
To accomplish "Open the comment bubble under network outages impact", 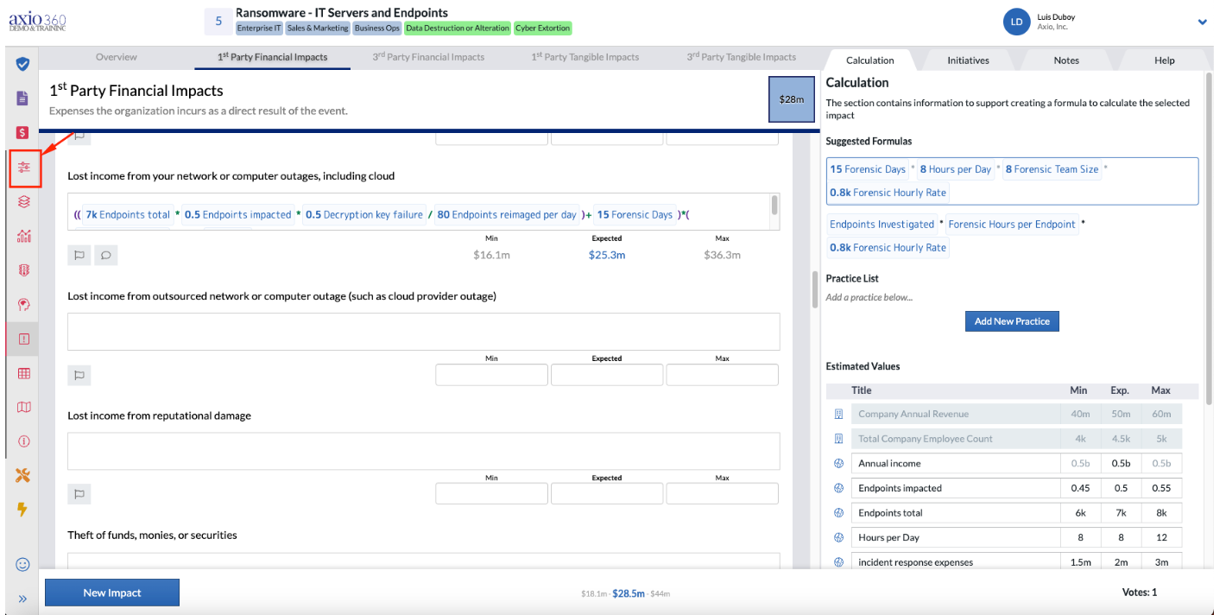I will coord(106,255).
